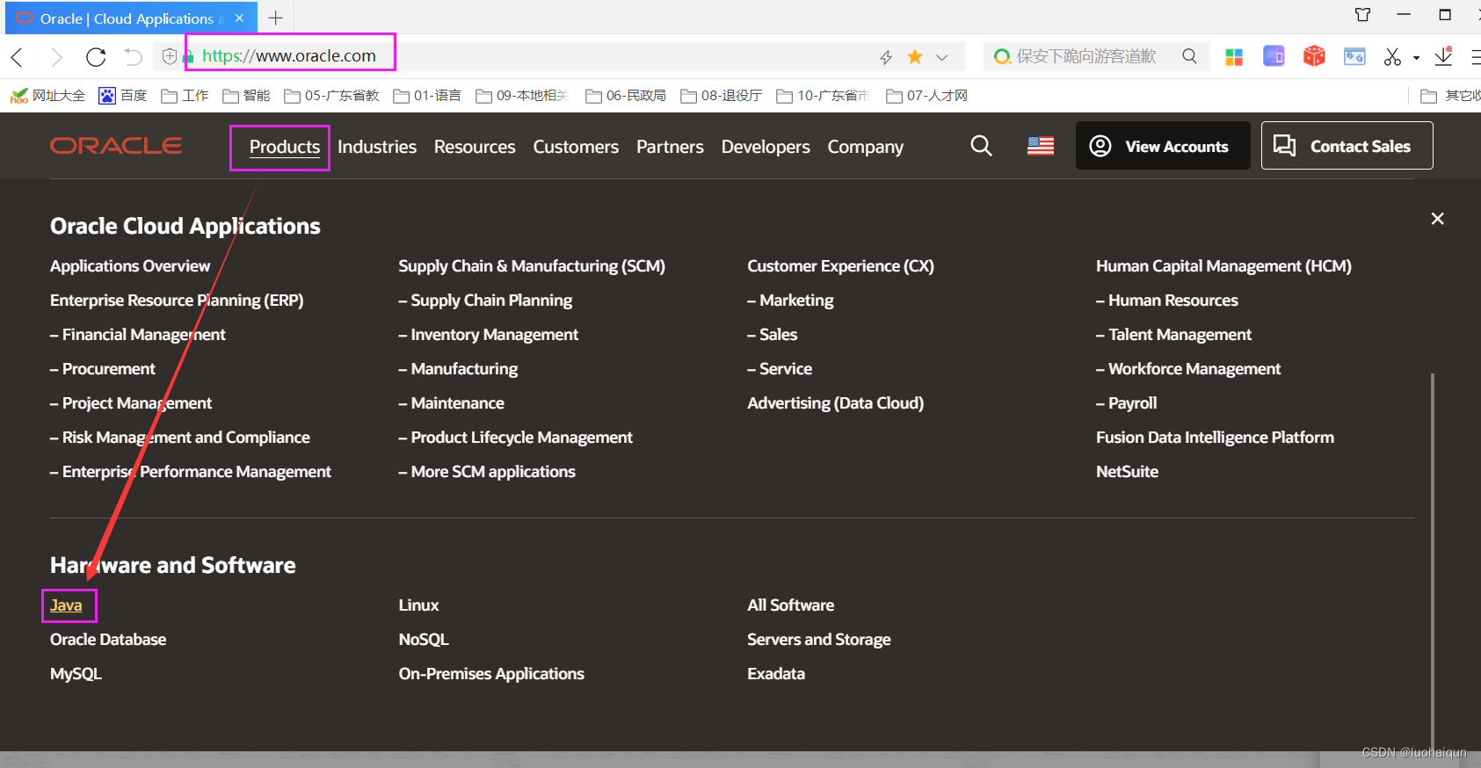Open the Java link
This screenshot has width=1481, height=768.
tap(66, 605)
